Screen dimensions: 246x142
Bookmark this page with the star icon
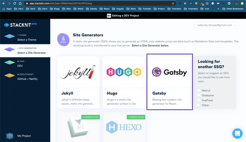[173, 3]
